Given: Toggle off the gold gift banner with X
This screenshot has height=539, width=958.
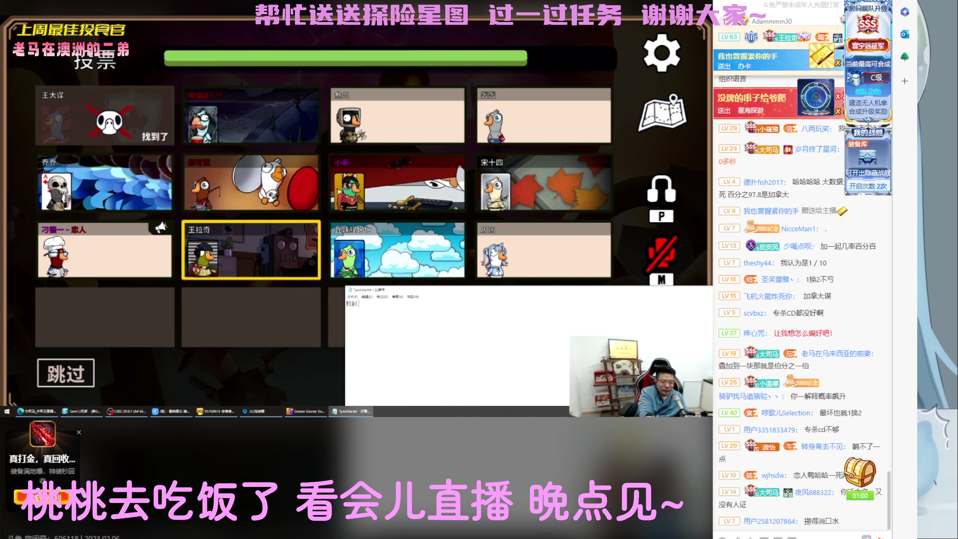Looking at the screenshot, I should tap(838, 62).
